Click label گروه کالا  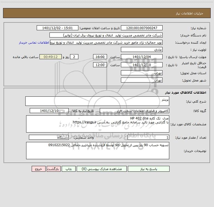coord(200,111)
